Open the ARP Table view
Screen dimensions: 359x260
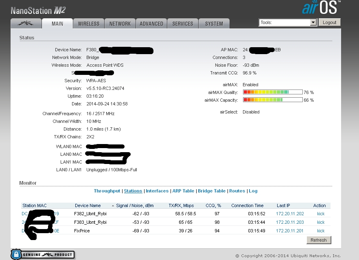click(183, 191)
